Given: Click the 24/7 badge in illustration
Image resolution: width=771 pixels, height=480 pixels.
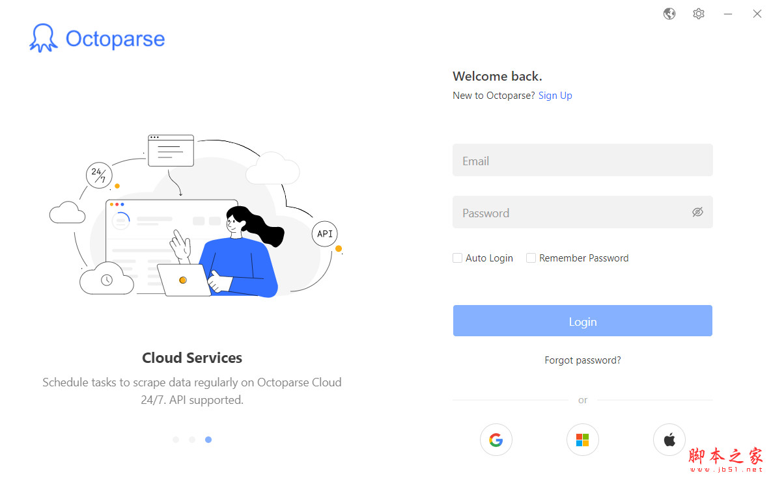Looking at the screenshot, I should pyautogui.click(x=99, y=175).
